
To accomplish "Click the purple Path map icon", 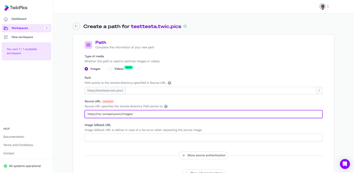I will pyautogui.click(x=88, y=45).
